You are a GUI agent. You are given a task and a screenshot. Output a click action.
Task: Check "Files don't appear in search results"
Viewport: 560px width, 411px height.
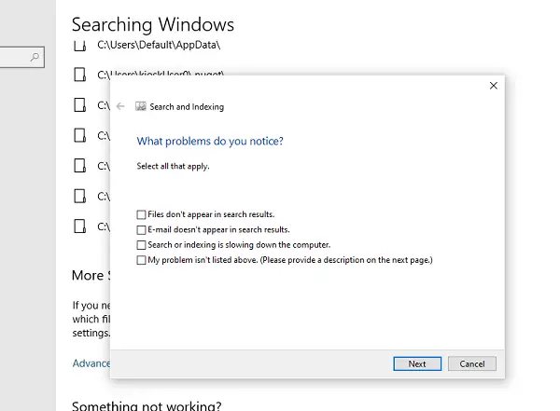141,215
